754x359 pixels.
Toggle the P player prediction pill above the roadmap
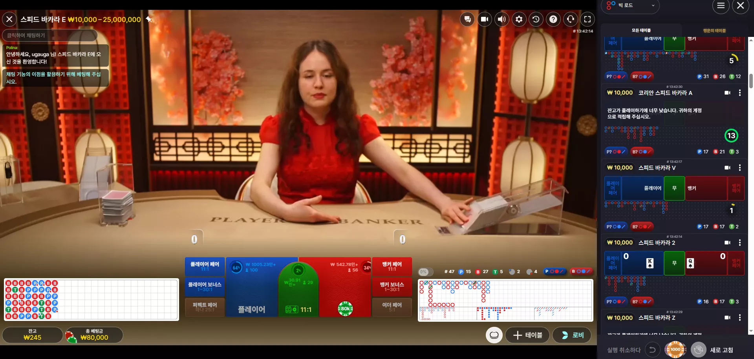click(x=555, y=272)
